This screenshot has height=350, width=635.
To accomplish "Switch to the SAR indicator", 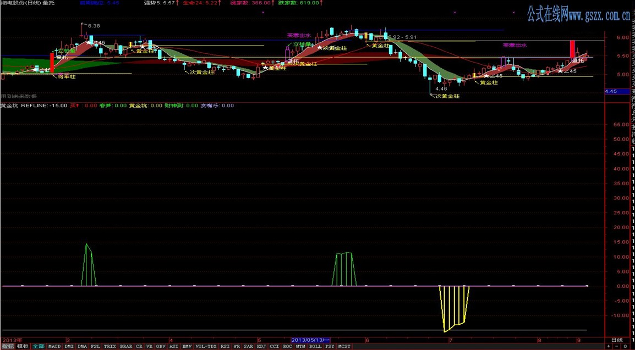I will [x=248, y=346].
